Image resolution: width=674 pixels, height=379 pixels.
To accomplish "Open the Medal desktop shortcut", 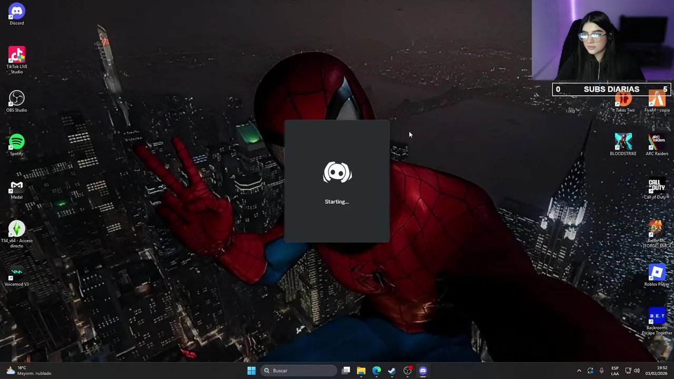I will tap(16, 189).
